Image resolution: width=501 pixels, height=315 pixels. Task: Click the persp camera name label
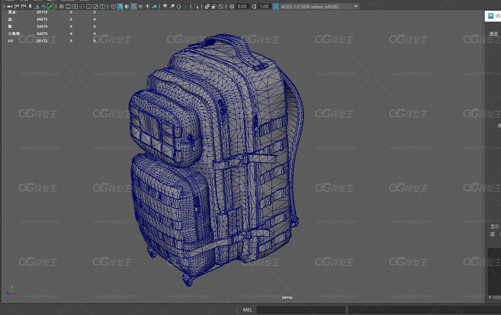[x=287, y=297]
